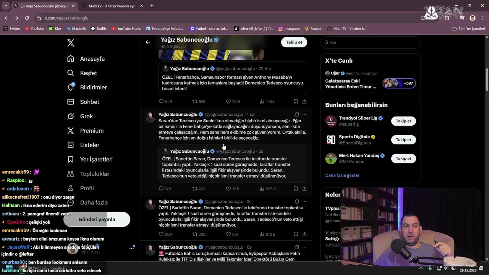The height and width of the screenshot is (275, 489).
Task: View analytics showing 812 B views
Action: point(267,234)
